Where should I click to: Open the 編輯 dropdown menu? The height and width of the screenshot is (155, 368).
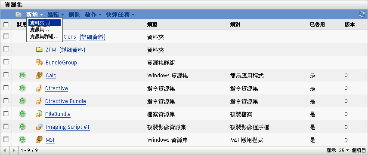pos(56,15)
